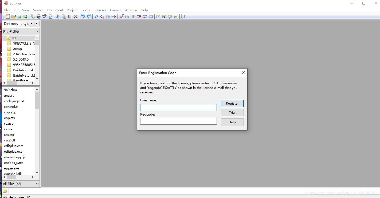Focus the Username input field
The height and width of the screenshot is (198, 380).
pos(178,108)
